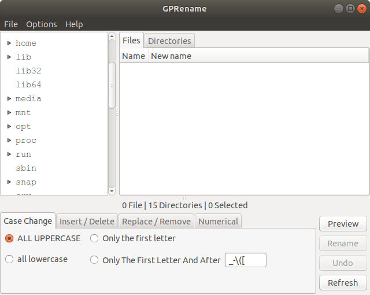Expand the proc directory arrow
370x295 pixels.
pyautogui.click(x=9, y=141)
